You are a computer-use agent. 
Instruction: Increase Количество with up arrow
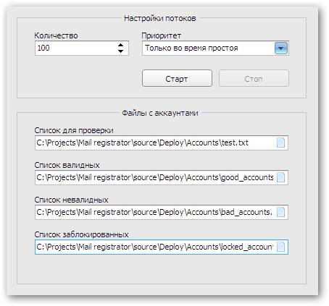[x=120, y=45]
